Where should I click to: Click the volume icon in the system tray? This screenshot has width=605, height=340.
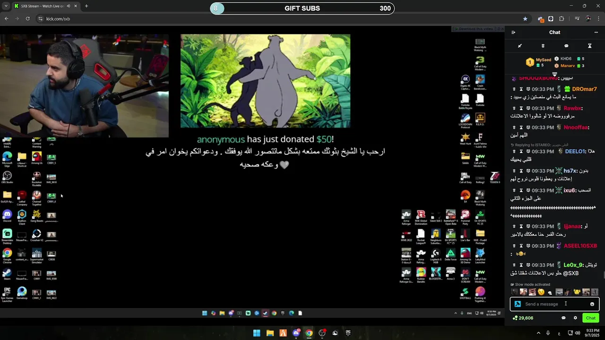click(578, 333)
